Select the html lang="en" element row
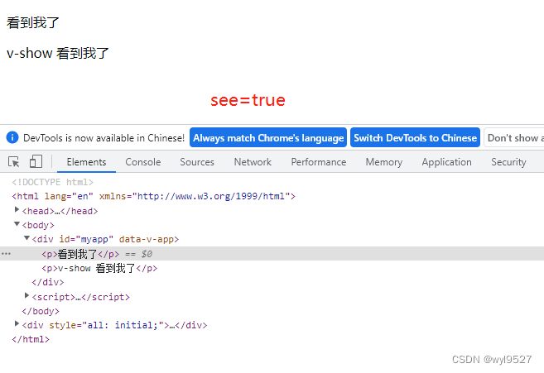Screen dimensions: 544x373 click(153, 196)
